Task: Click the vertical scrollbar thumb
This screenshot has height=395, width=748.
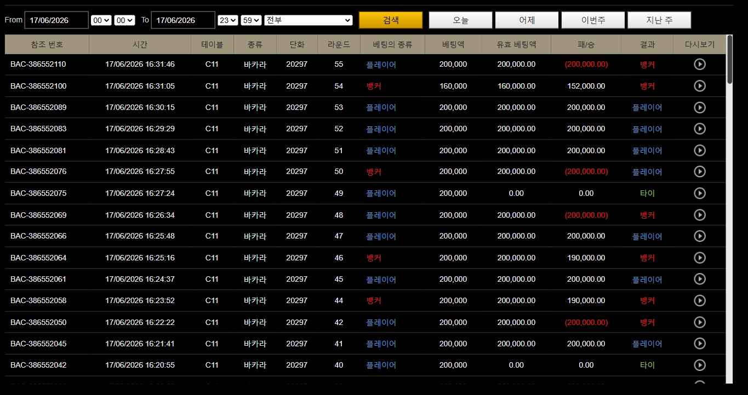Action: [729, 60]
